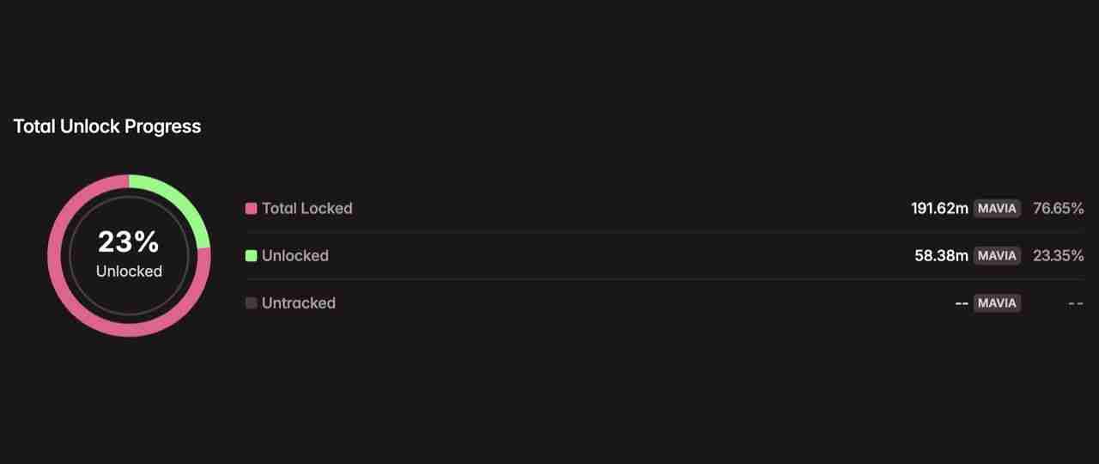Click the Unlocked legend label
Viewport: 1099px width, 464px height.
point(294,255)
